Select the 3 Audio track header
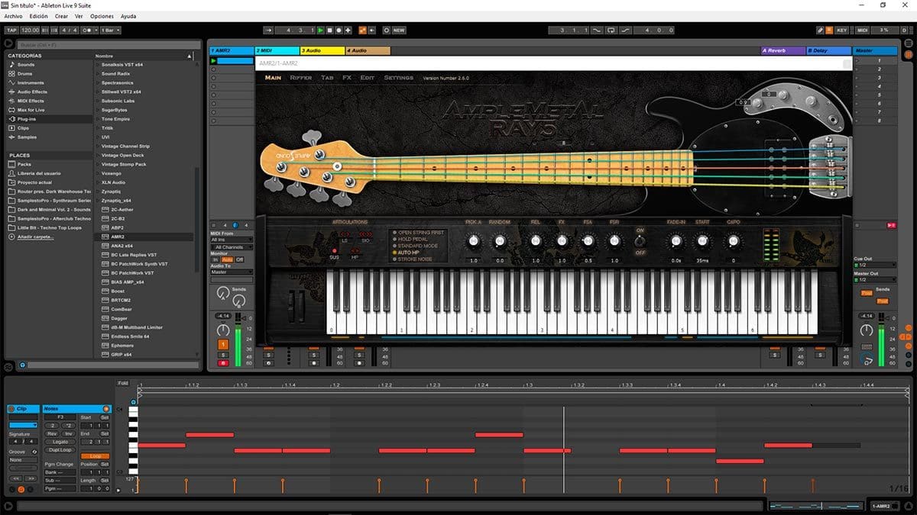The height and width of the screenshot is (515, 917). [322, 50]
